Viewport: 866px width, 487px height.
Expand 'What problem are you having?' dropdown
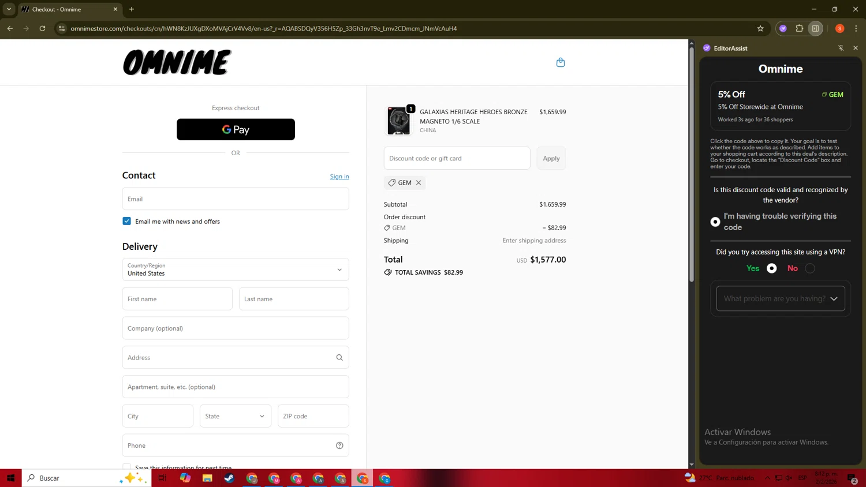click(x=781, y=299)
